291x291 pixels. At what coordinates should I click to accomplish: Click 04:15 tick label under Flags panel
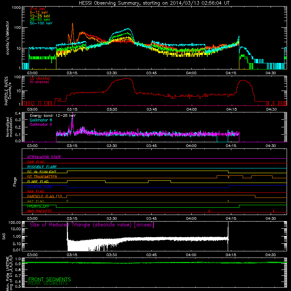click(231, 219)
